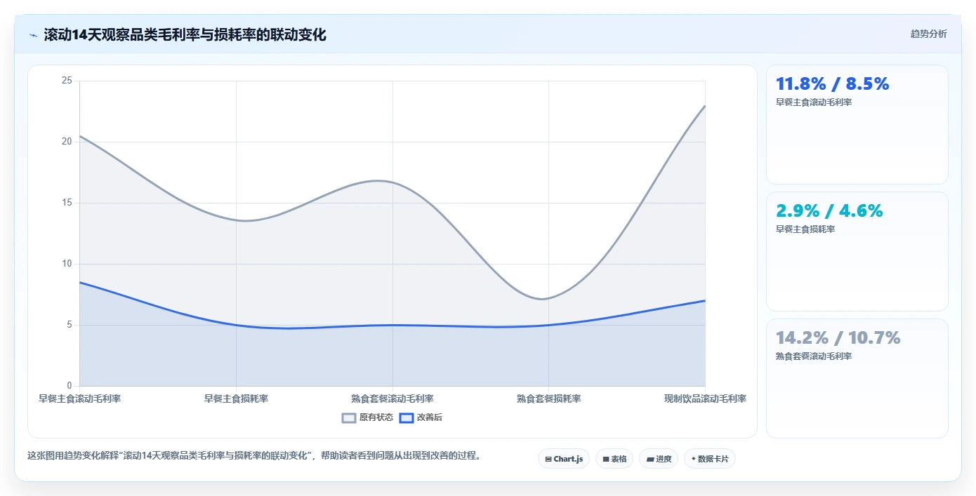The width and height of the screenshot is (976, 496).
Task: Toggle the 改善后 legend item
Action: 421,417
